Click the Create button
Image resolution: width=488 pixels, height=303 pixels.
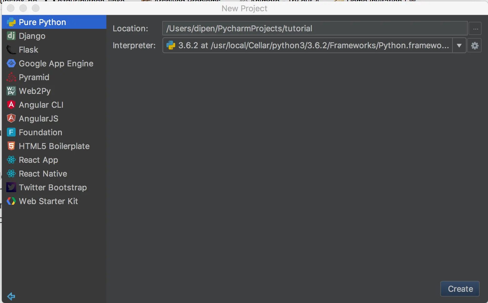pyautogui.click(x=460, y=289)
